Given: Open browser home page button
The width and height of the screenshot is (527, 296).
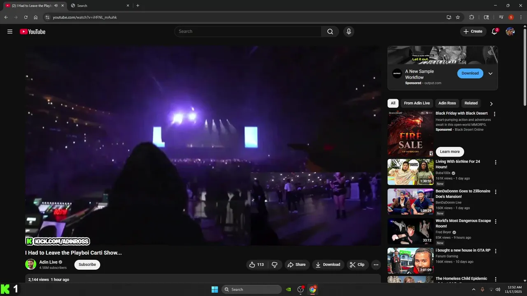Looking at the screenshot, I should 36,17.
